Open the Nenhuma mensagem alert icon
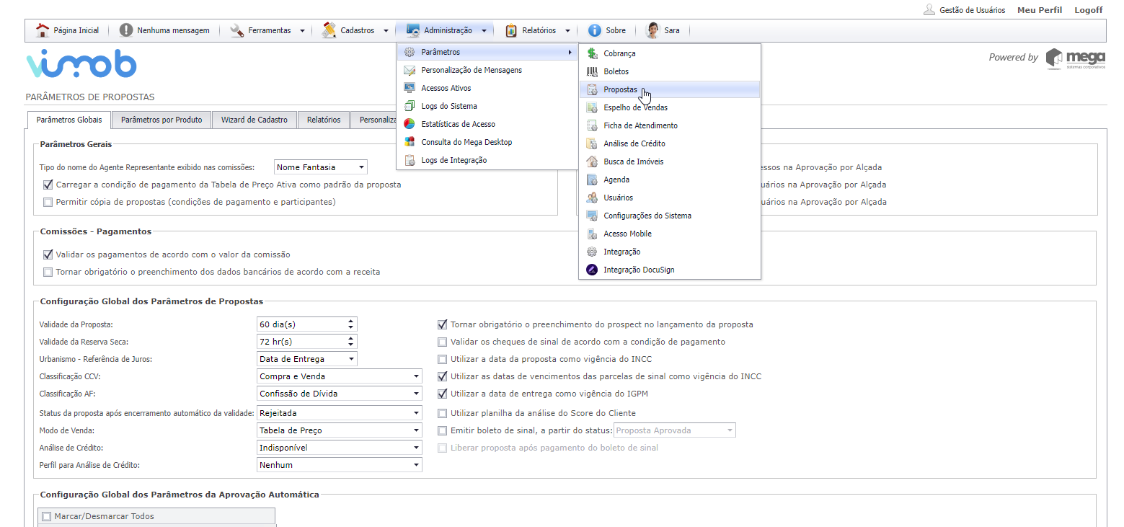The height and width of the screenshot is (527, 1124). click(x=126, y=30)
